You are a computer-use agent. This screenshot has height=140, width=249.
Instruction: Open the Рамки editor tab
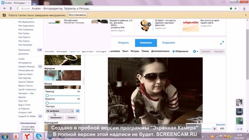tap(145, 51)
